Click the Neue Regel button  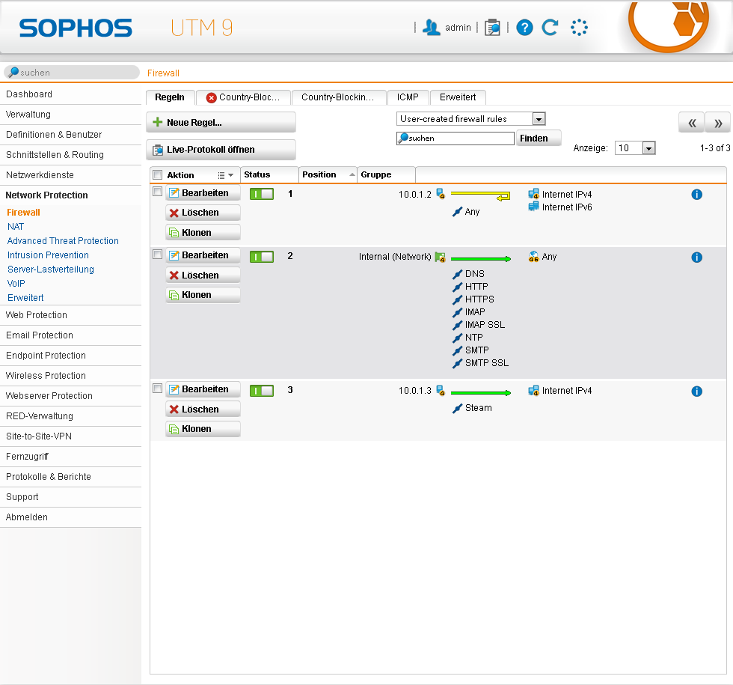tap(221, 122)
